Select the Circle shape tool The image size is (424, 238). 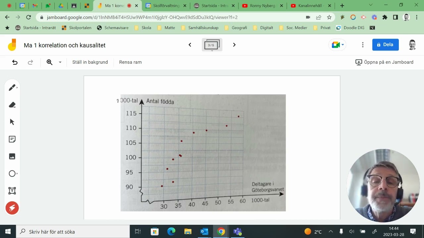pos(12,174)
